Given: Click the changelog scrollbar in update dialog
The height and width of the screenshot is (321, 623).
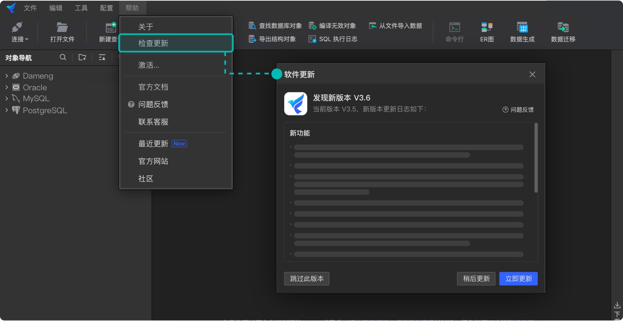Looking at the screenshot, I should tap(536, 158).
